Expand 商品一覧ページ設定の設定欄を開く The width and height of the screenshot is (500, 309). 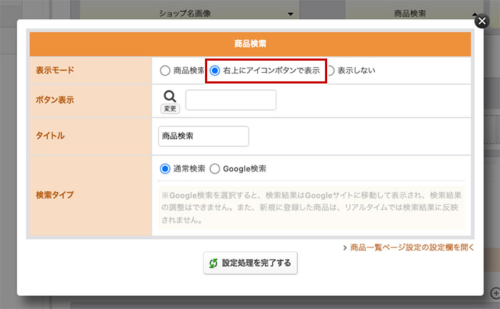[x=408, y=248]
